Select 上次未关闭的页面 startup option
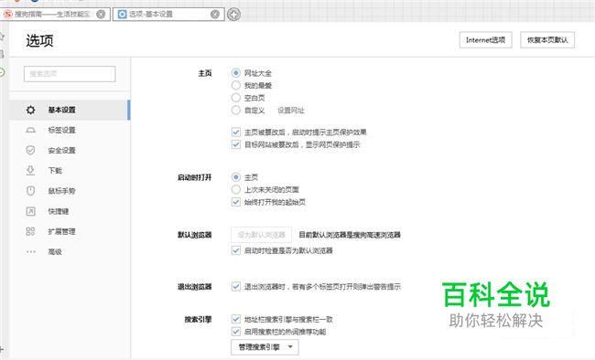Image resolution: width=595 pixels, height=360 pixels. 236,189
